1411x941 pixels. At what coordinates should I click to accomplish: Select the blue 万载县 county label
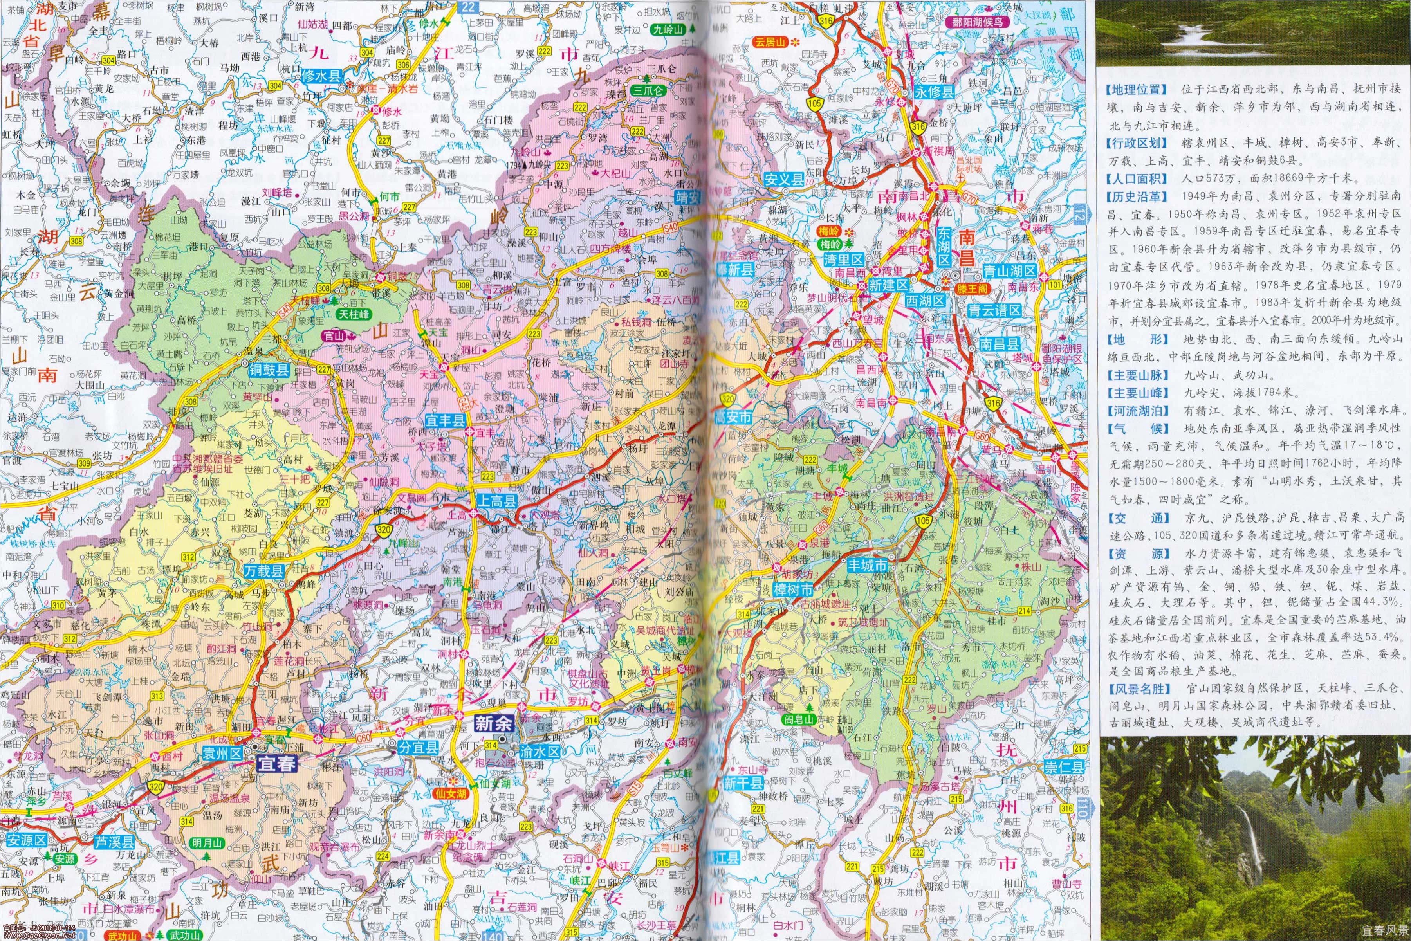pos(264,571)
